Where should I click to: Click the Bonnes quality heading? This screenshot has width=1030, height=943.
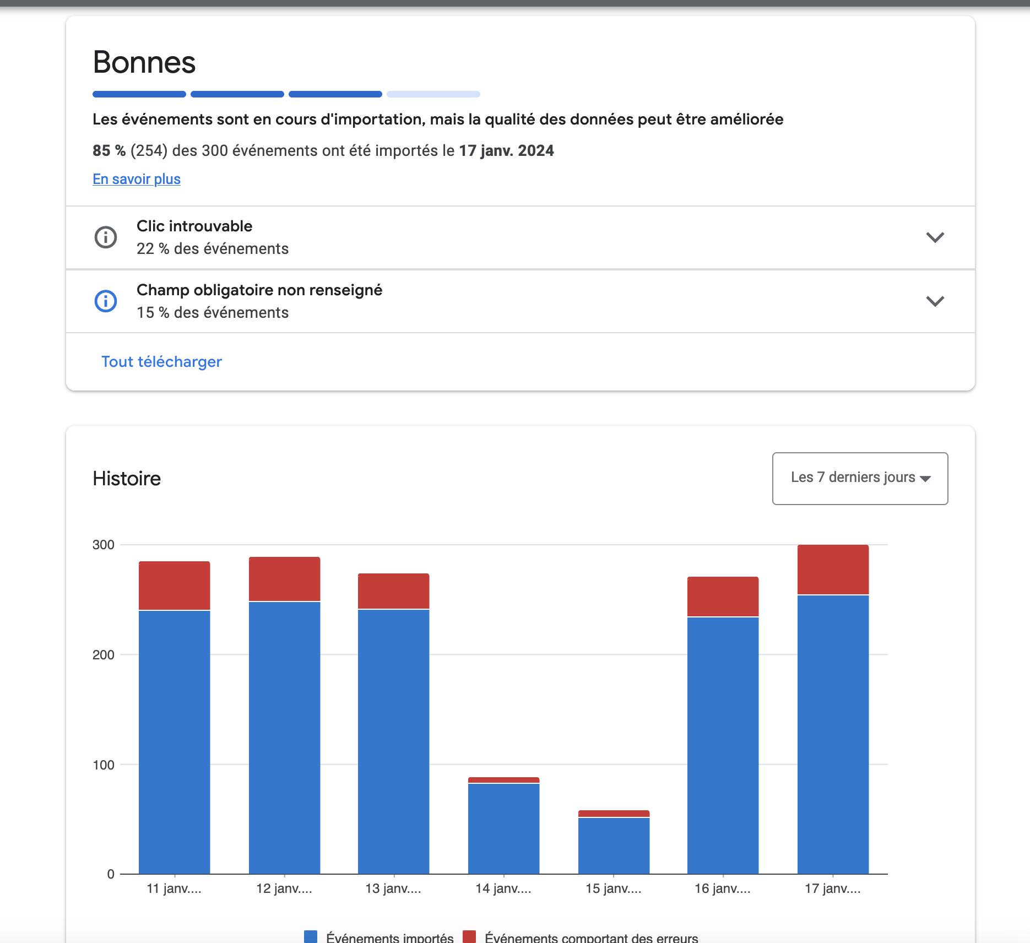[144, 62]
